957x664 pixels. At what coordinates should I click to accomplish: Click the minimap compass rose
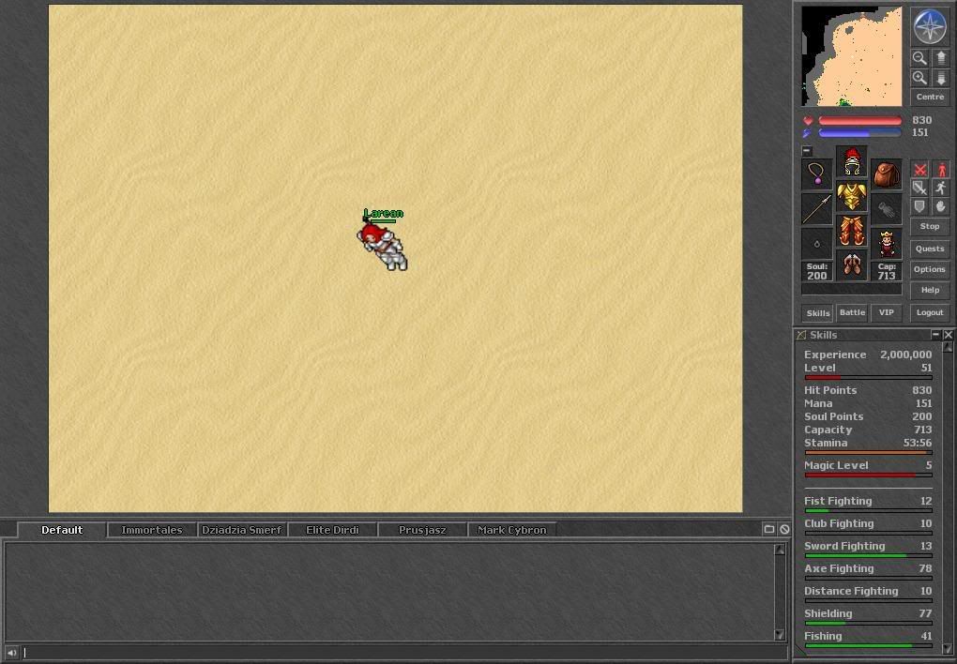coord(930,26)
